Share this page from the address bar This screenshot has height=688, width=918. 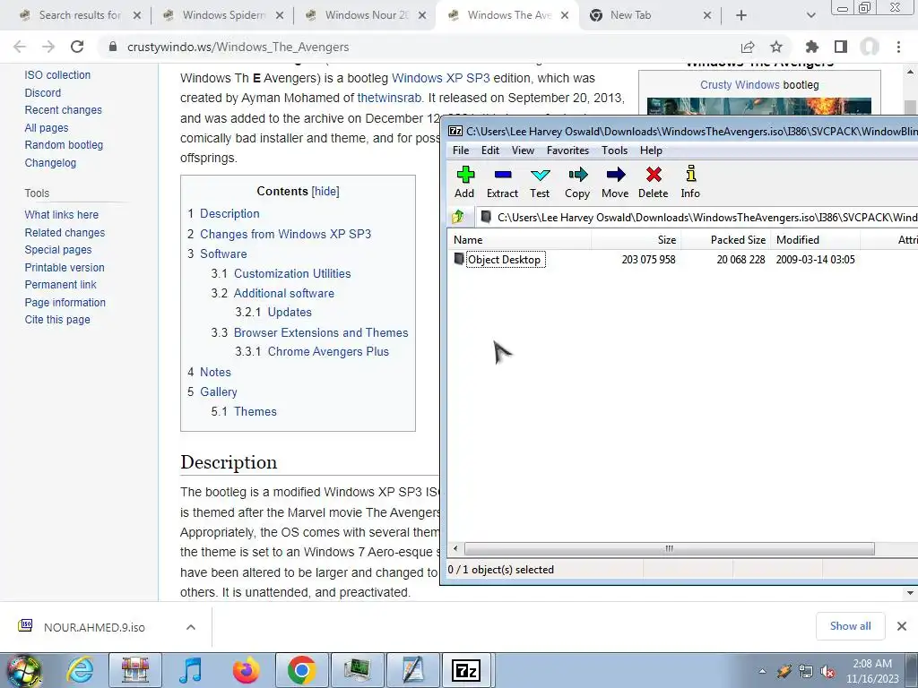[748, 47]
